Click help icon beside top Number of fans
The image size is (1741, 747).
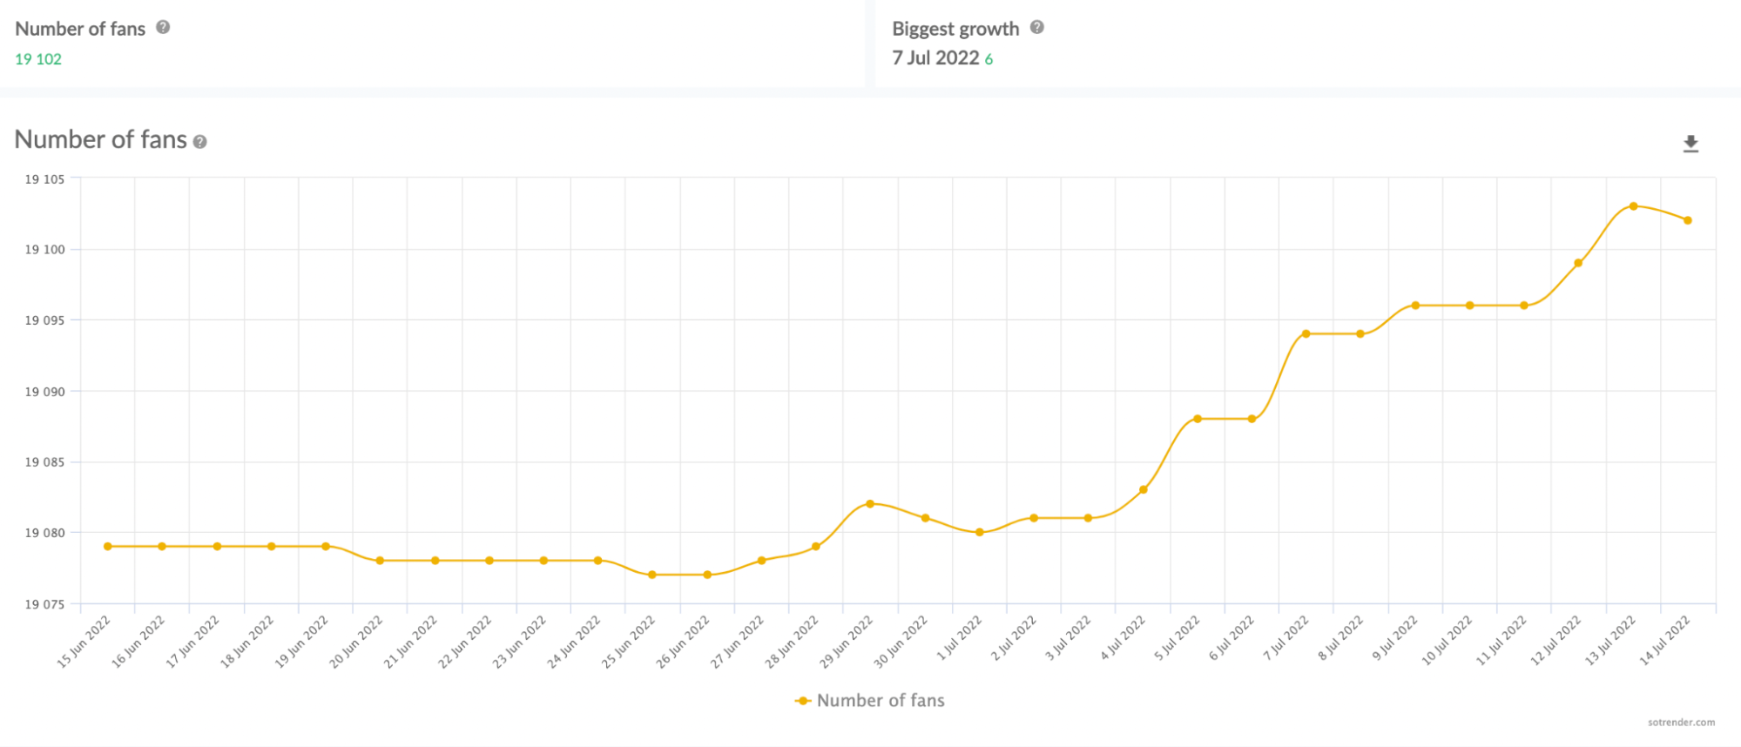pos(163,28)
